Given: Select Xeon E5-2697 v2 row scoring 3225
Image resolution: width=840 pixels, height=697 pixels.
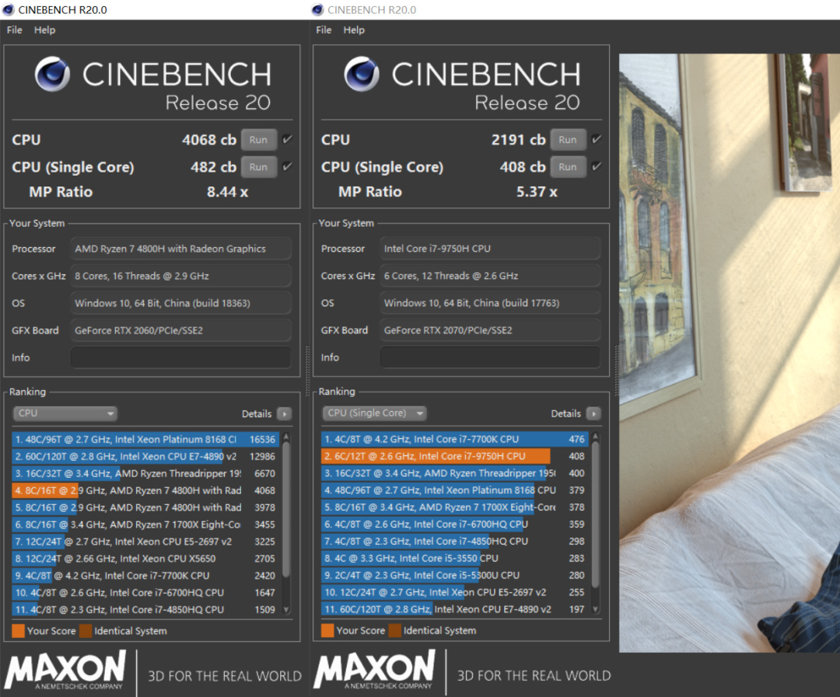Looking at the screenshot, I should pyautogui.click(x=145, y=542).
